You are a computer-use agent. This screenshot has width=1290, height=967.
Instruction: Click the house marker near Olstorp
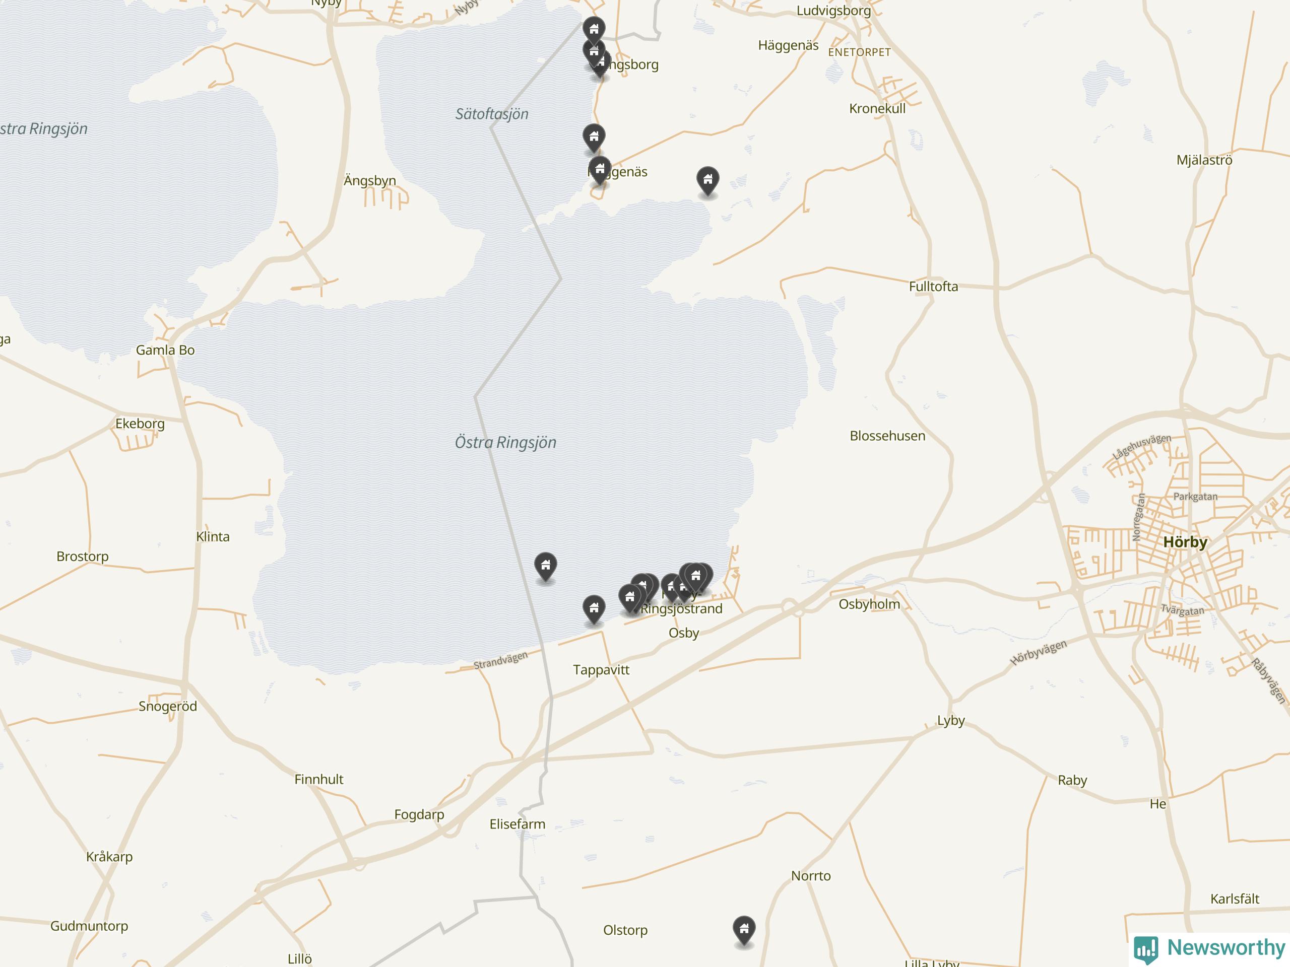tap(744, 929)
